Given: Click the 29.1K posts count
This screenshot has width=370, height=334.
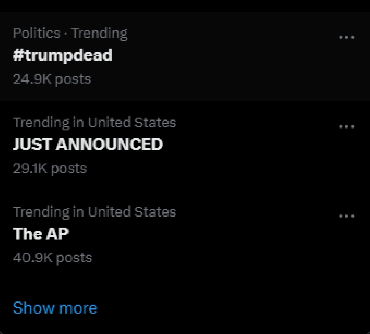Looking at the screenshot, I should (50, 168).
